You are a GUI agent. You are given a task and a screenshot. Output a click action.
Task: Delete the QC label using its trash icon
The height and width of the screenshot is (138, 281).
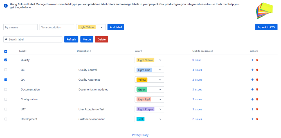(x=257, y=70)
